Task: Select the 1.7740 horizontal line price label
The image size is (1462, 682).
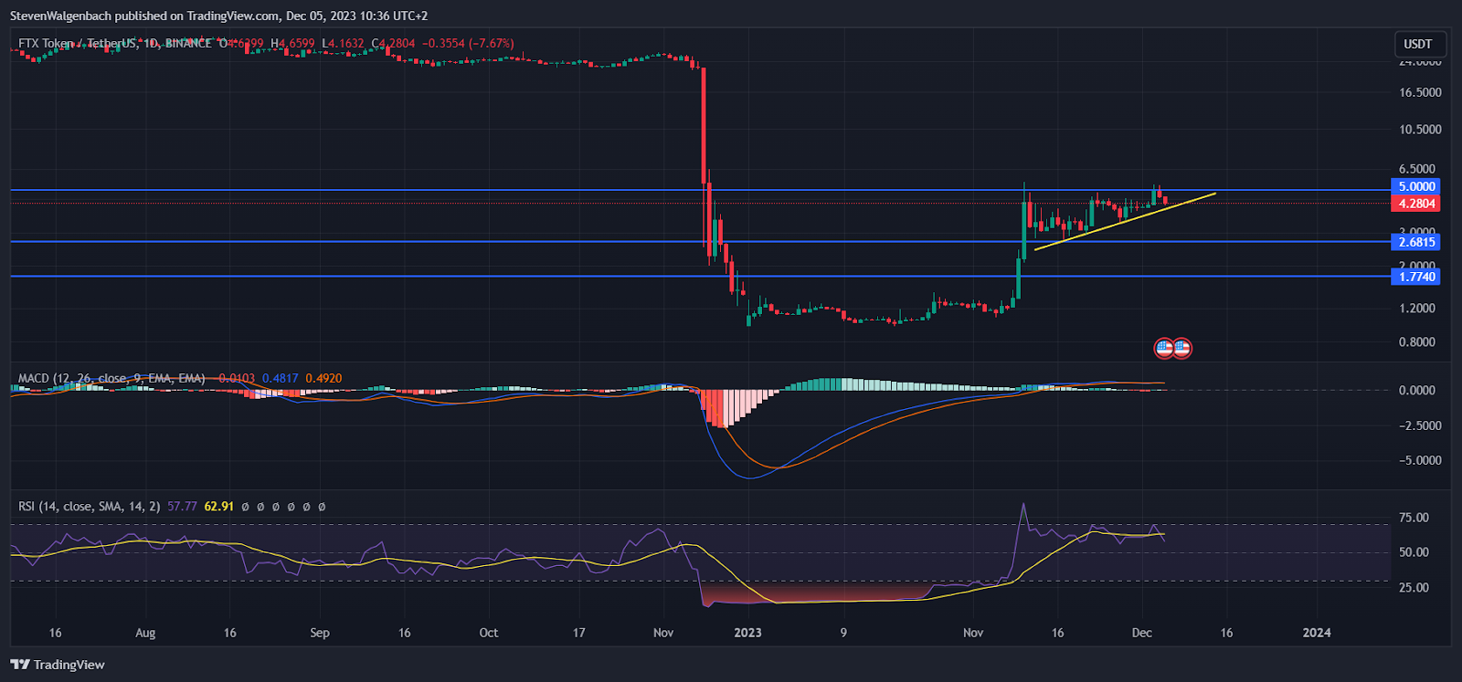Action: (1416, 277)
